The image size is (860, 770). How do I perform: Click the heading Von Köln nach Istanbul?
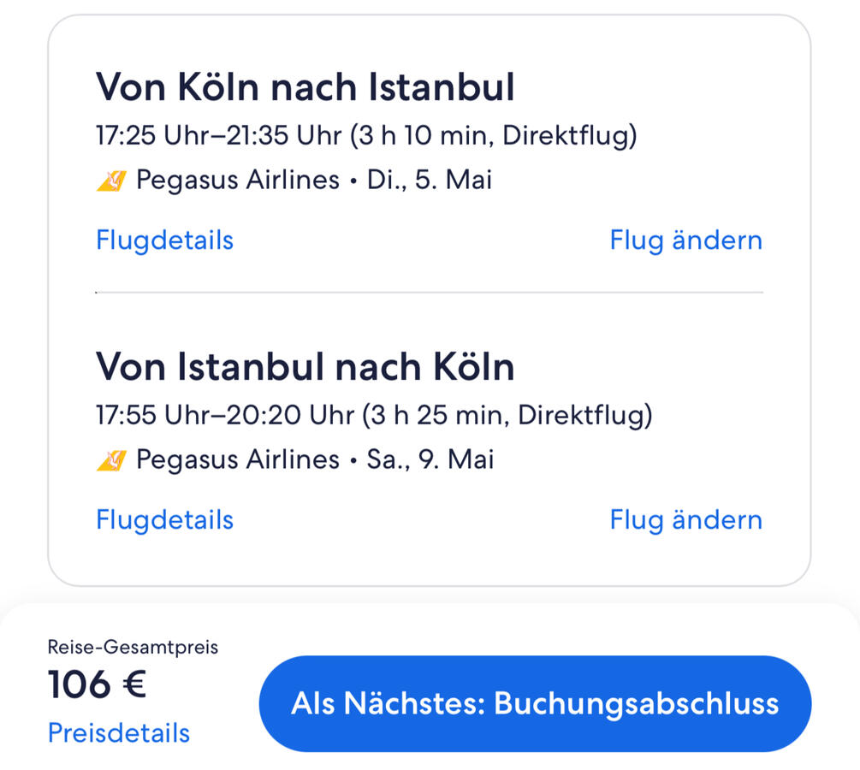305,87
